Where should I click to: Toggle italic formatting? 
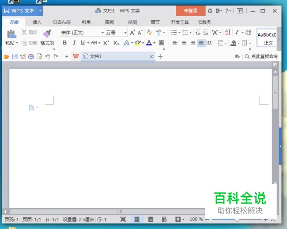click(x=74, y=43)
